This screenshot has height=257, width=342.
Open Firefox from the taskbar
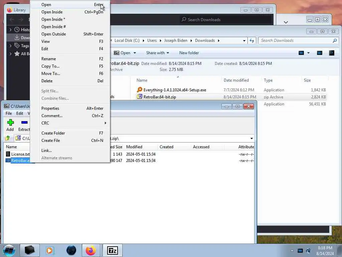[x=91, y=250]
